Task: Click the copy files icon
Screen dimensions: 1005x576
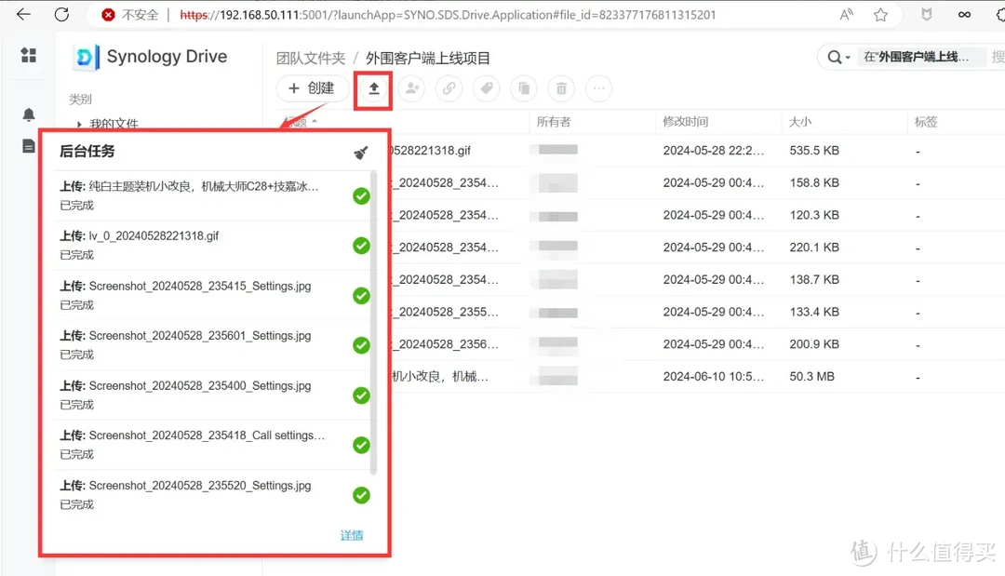Action: pyautogui.click(x=523, y=88)
